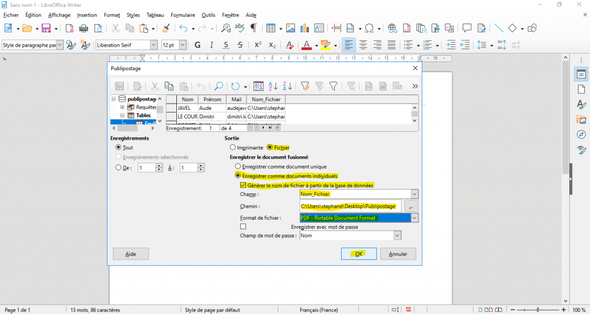Open the Navigator compass sidebar icon
The height and width of the screenshot is (314, 590).
pyautogui.click(x=581, y=135)
